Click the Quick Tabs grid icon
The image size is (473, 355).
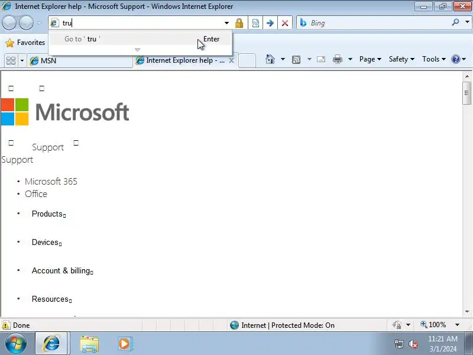[11, 61]
